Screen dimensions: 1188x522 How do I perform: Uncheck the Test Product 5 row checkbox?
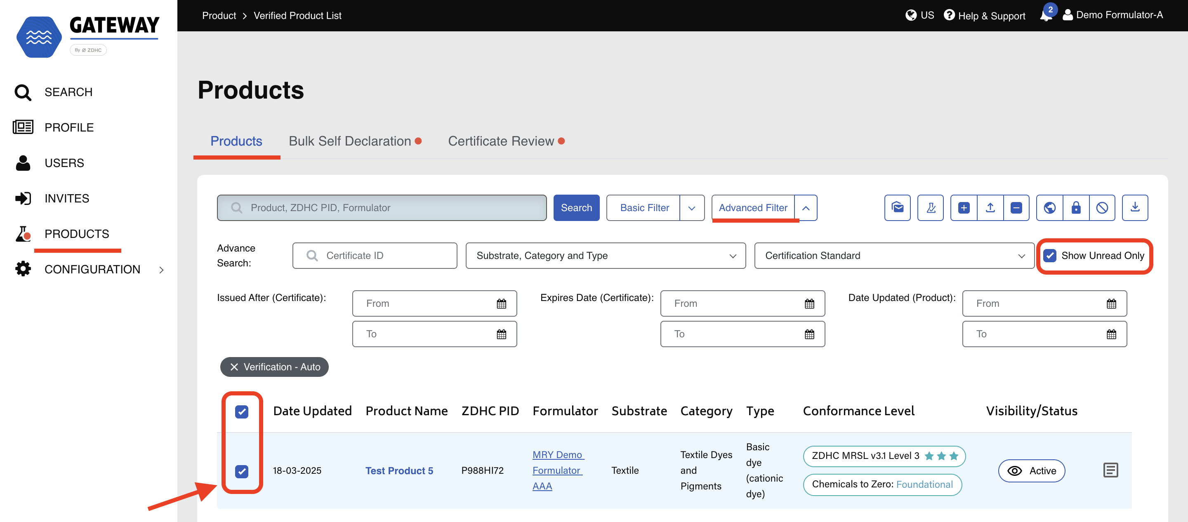[x=242, y=471]
